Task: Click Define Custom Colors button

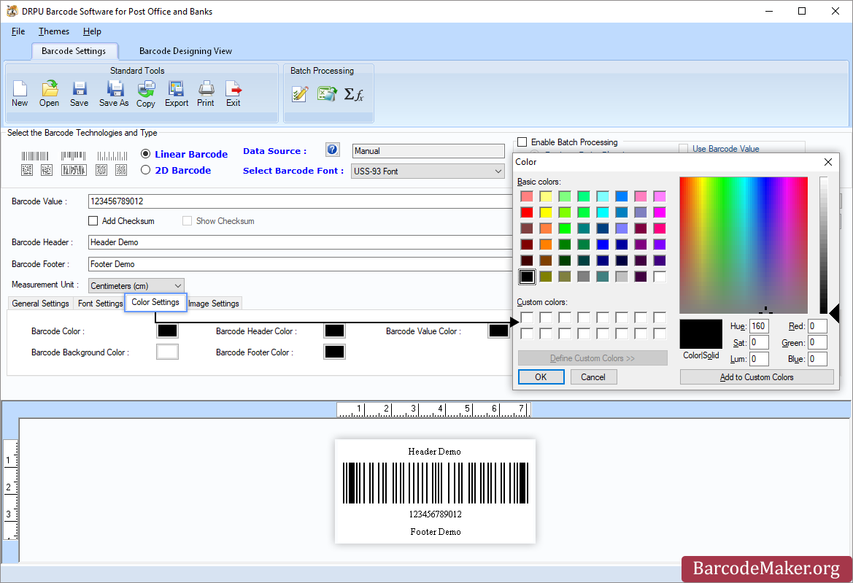Action: coord(593,358)
